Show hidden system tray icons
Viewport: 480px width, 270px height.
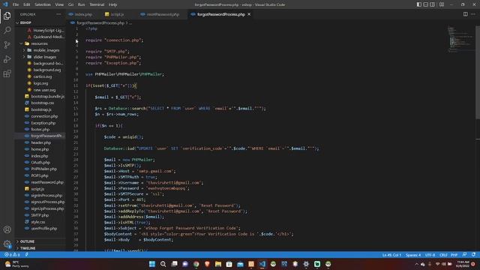click(417, 264)
